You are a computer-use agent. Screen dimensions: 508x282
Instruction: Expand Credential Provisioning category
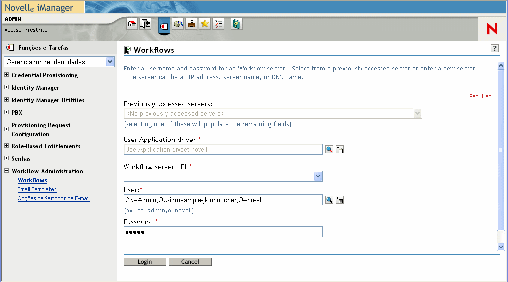(x=6, y=75)
